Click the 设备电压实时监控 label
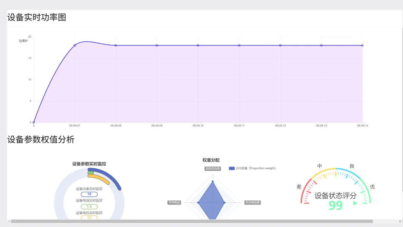The width and height of the screenshot is (403, 227). pyautogui.click(x=89, y=213)
